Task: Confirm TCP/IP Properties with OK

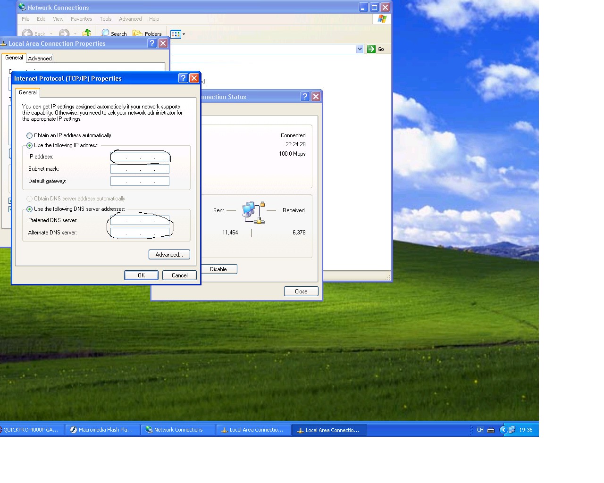Action: [141, 275]
